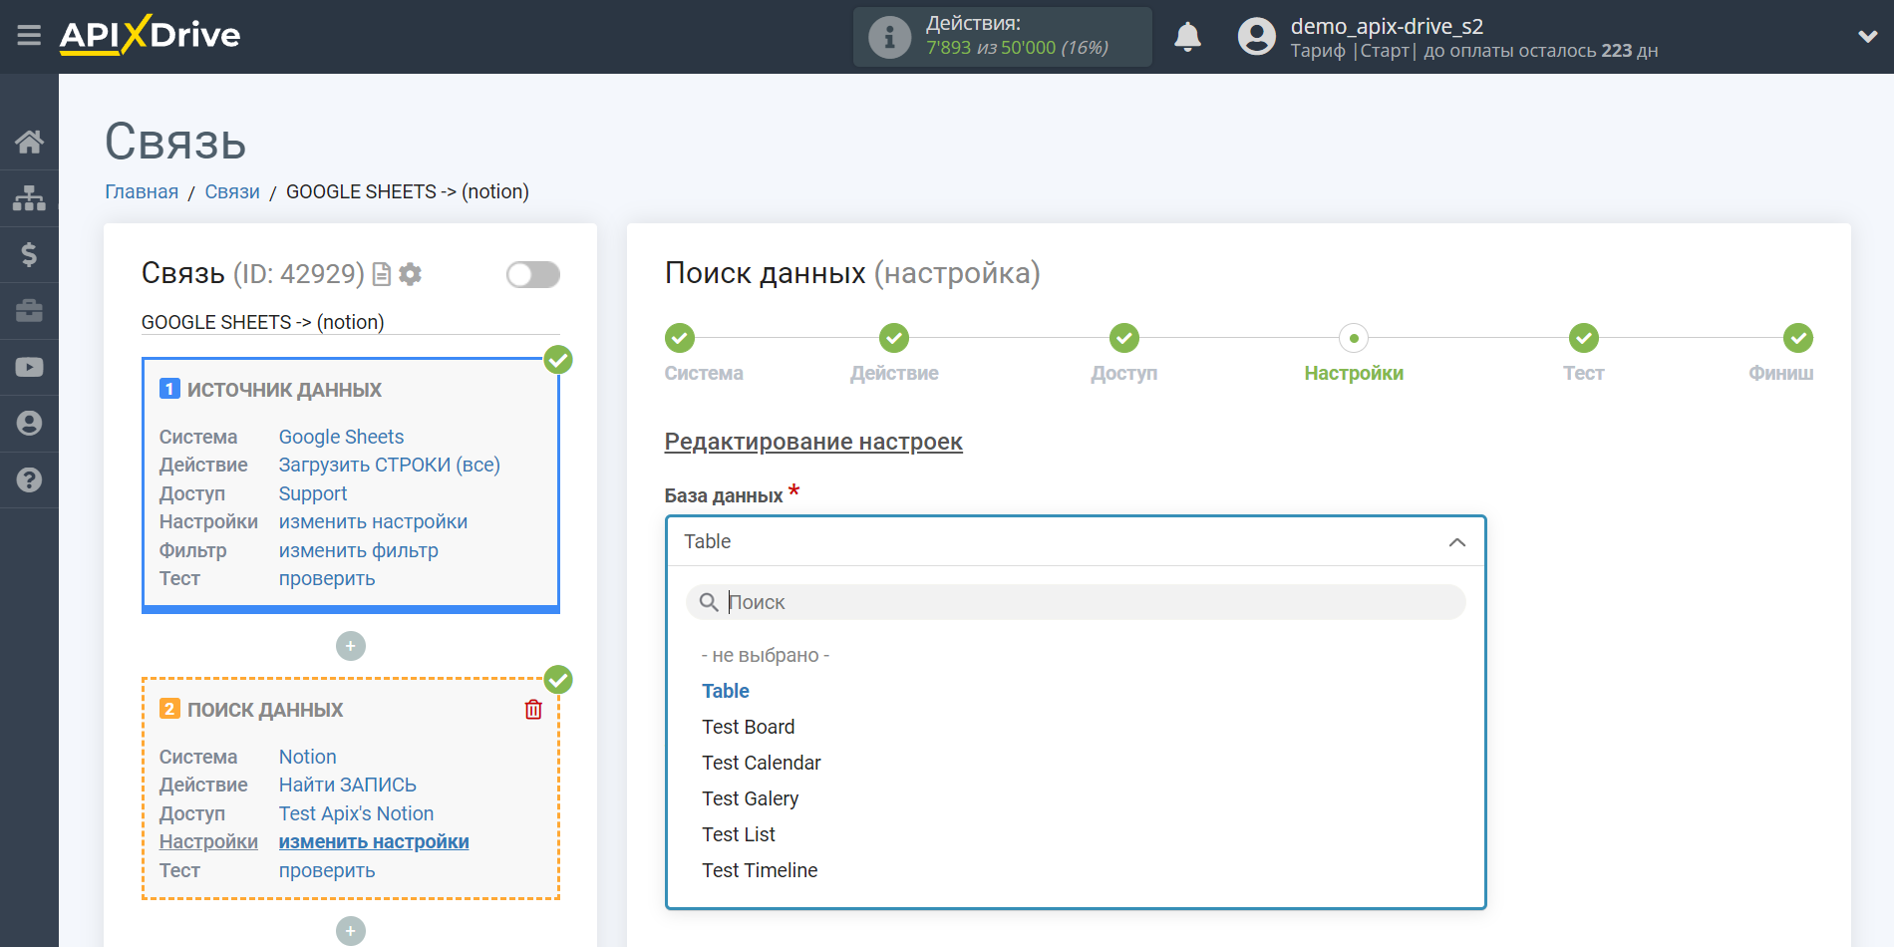Go to Настройки step
The height and width of the screenshot is (947, 1894).
point(1354,338)
